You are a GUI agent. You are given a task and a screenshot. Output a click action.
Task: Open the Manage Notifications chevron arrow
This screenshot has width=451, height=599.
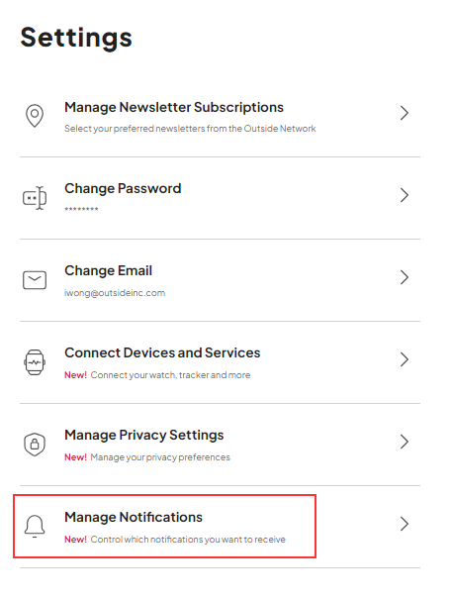click(x=405, y=524)
